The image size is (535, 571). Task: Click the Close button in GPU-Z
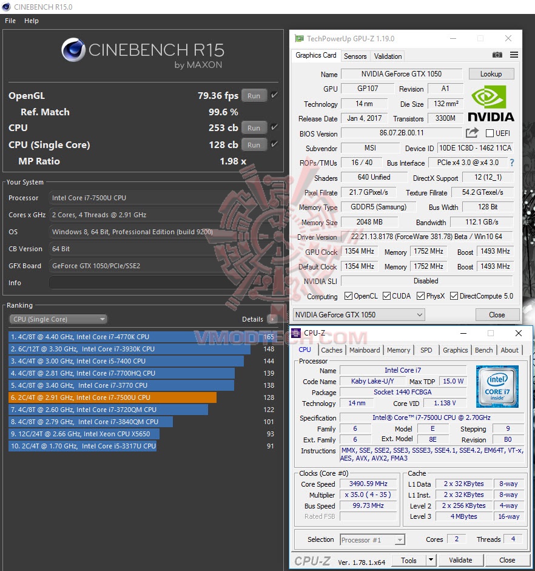pos(497,315)
